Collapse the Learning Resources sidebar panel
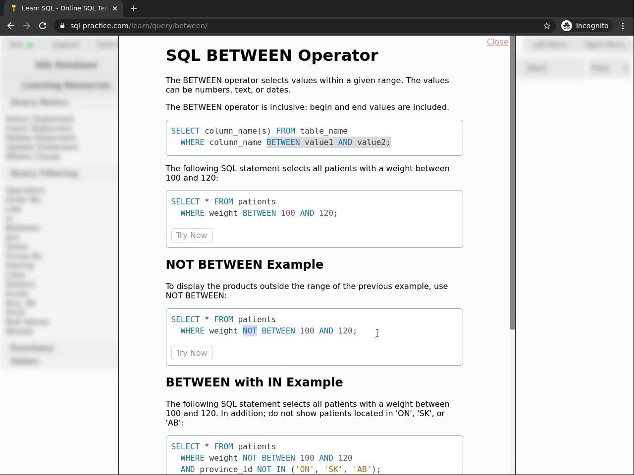 (x=66, y=86)
